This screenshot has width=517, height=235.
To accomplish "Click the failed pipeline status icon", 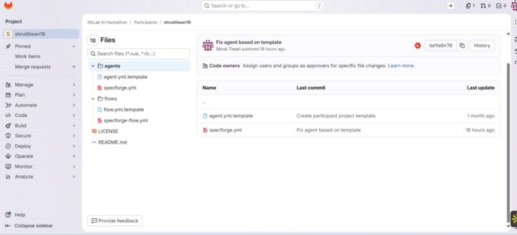I will point(418,45).
